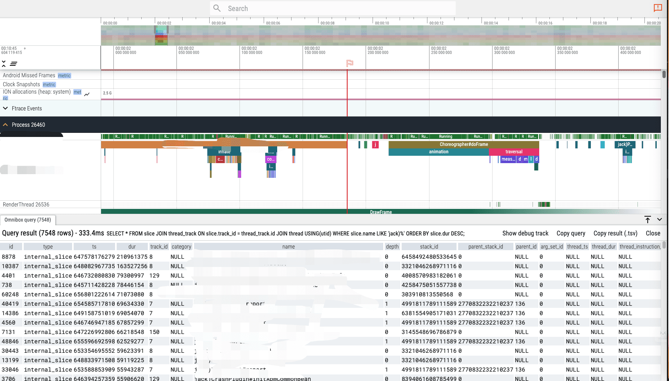Click the dur column header
The height and width of the screenshot is (381, 669).
(132, 247)
